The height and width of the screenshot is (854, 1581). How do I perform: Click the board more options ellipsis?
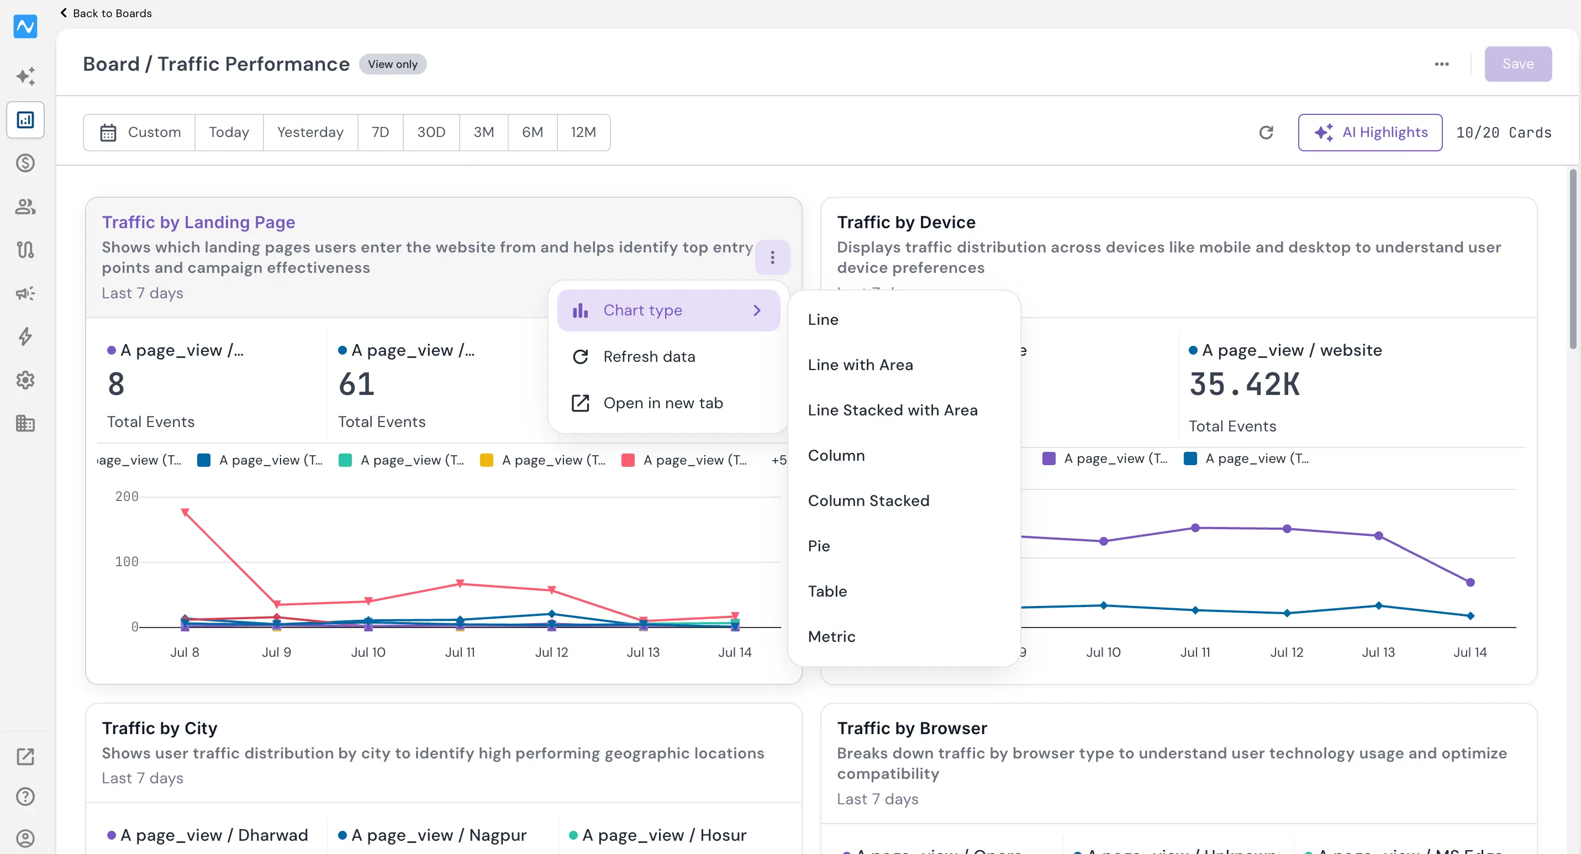[1442, 64]
